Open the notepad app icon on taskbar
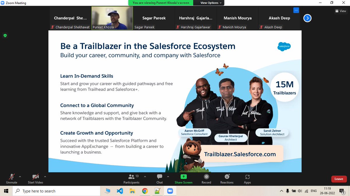The width and height of the screenshot is (350, 196). point(157,191)
